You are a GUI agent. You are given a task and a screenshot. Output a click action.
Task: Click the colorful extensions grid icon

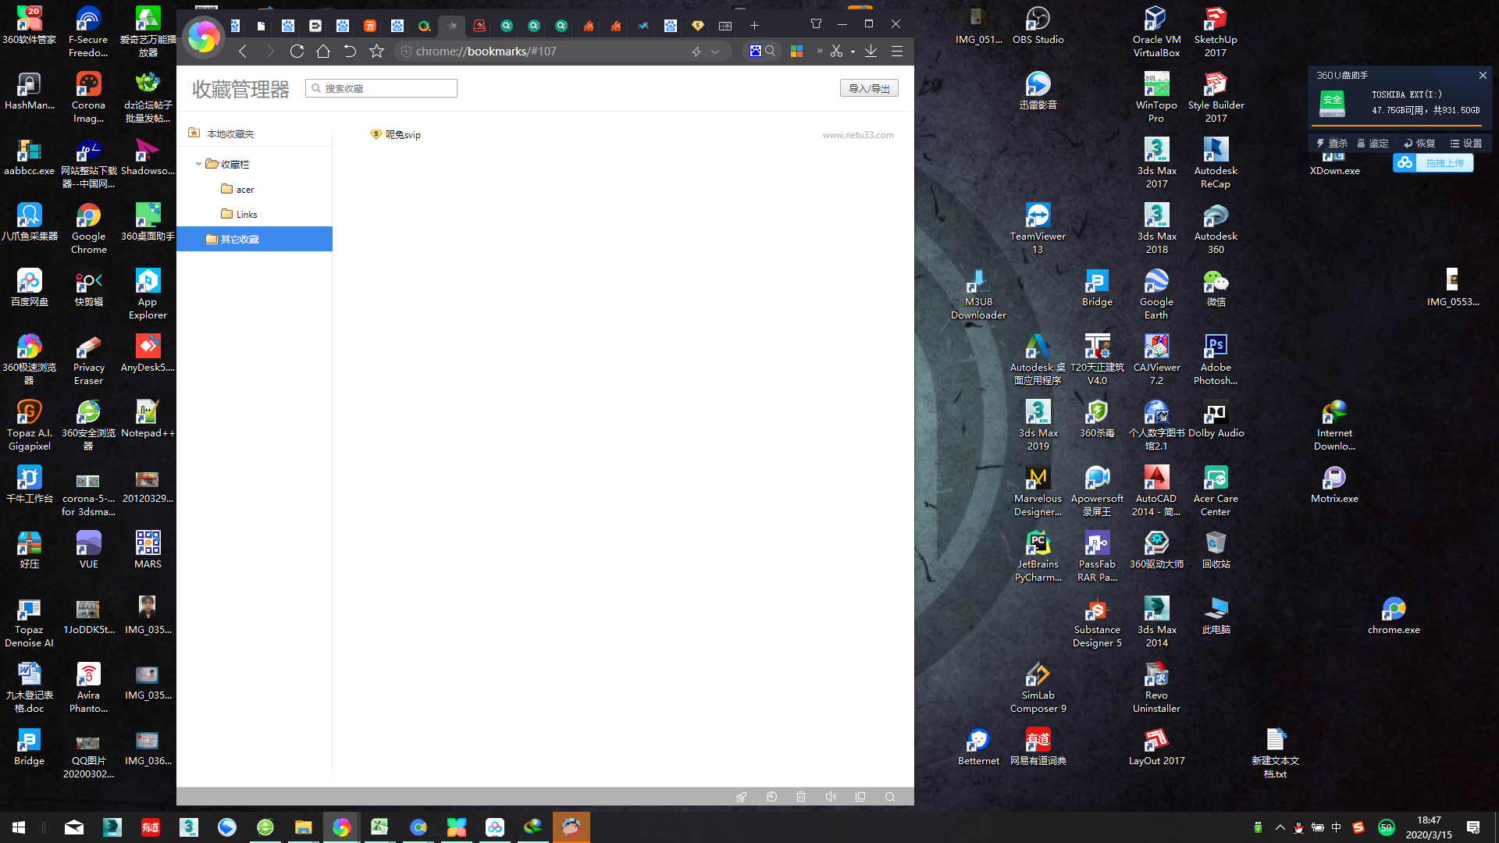pos(797,52)
